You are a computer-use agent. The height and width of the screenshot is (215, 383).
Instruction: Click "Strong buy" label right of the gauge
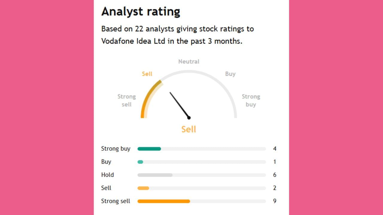pyautogui.click(x=251, y=100)
